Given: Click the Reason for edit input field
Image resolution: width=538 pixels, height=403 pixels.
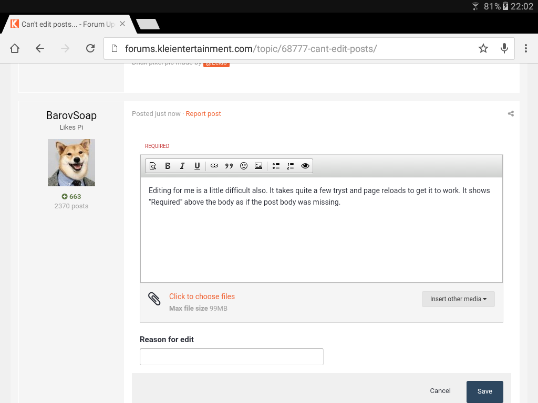Looking at the screenshot, I should tap(231, 357).
